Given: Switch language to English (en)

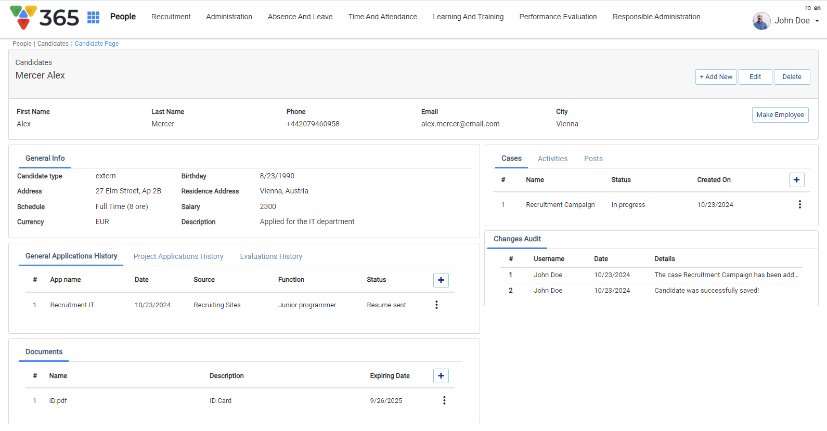Looking at the screenshot, I should 817,8.
